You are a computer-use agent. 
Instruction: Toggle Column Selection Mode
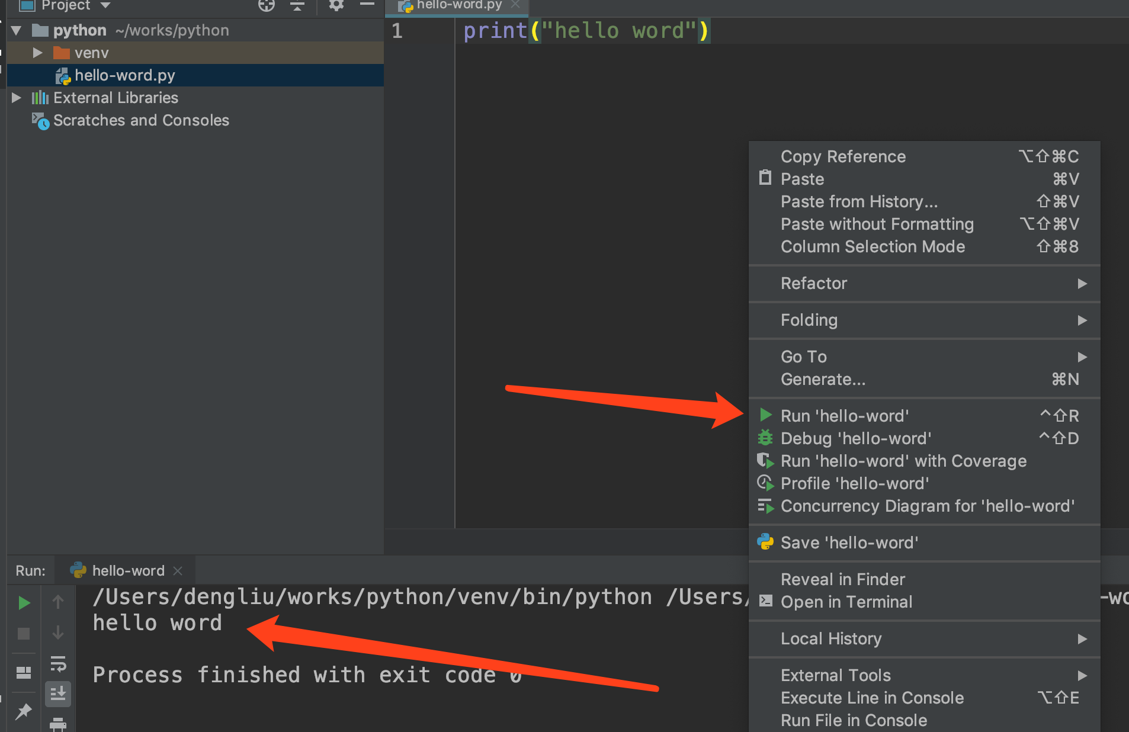click(x=873, y=246)
